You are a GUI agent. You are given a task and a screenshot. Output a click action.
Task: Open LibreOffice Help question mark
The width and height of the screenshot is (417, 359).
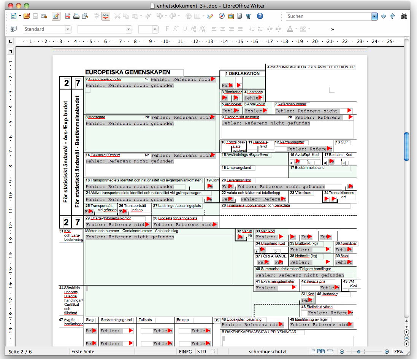click(260, 16)
